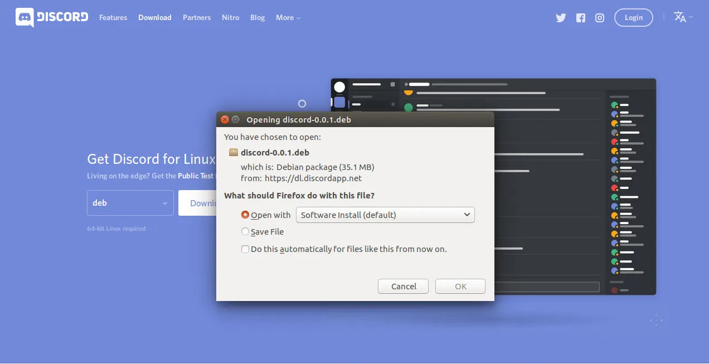Screen dimensions: 709x364
Task: Open the Nitro menu item
Action: [x=230, y=17]
